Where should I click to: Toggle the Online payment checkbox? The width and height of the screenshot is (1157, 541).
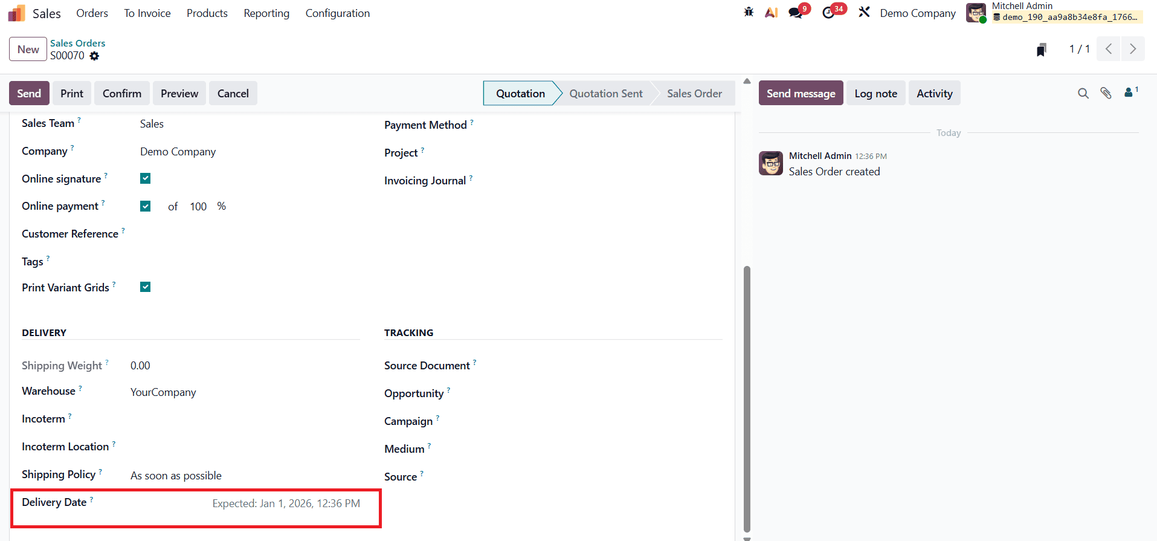tap(145, 206)
